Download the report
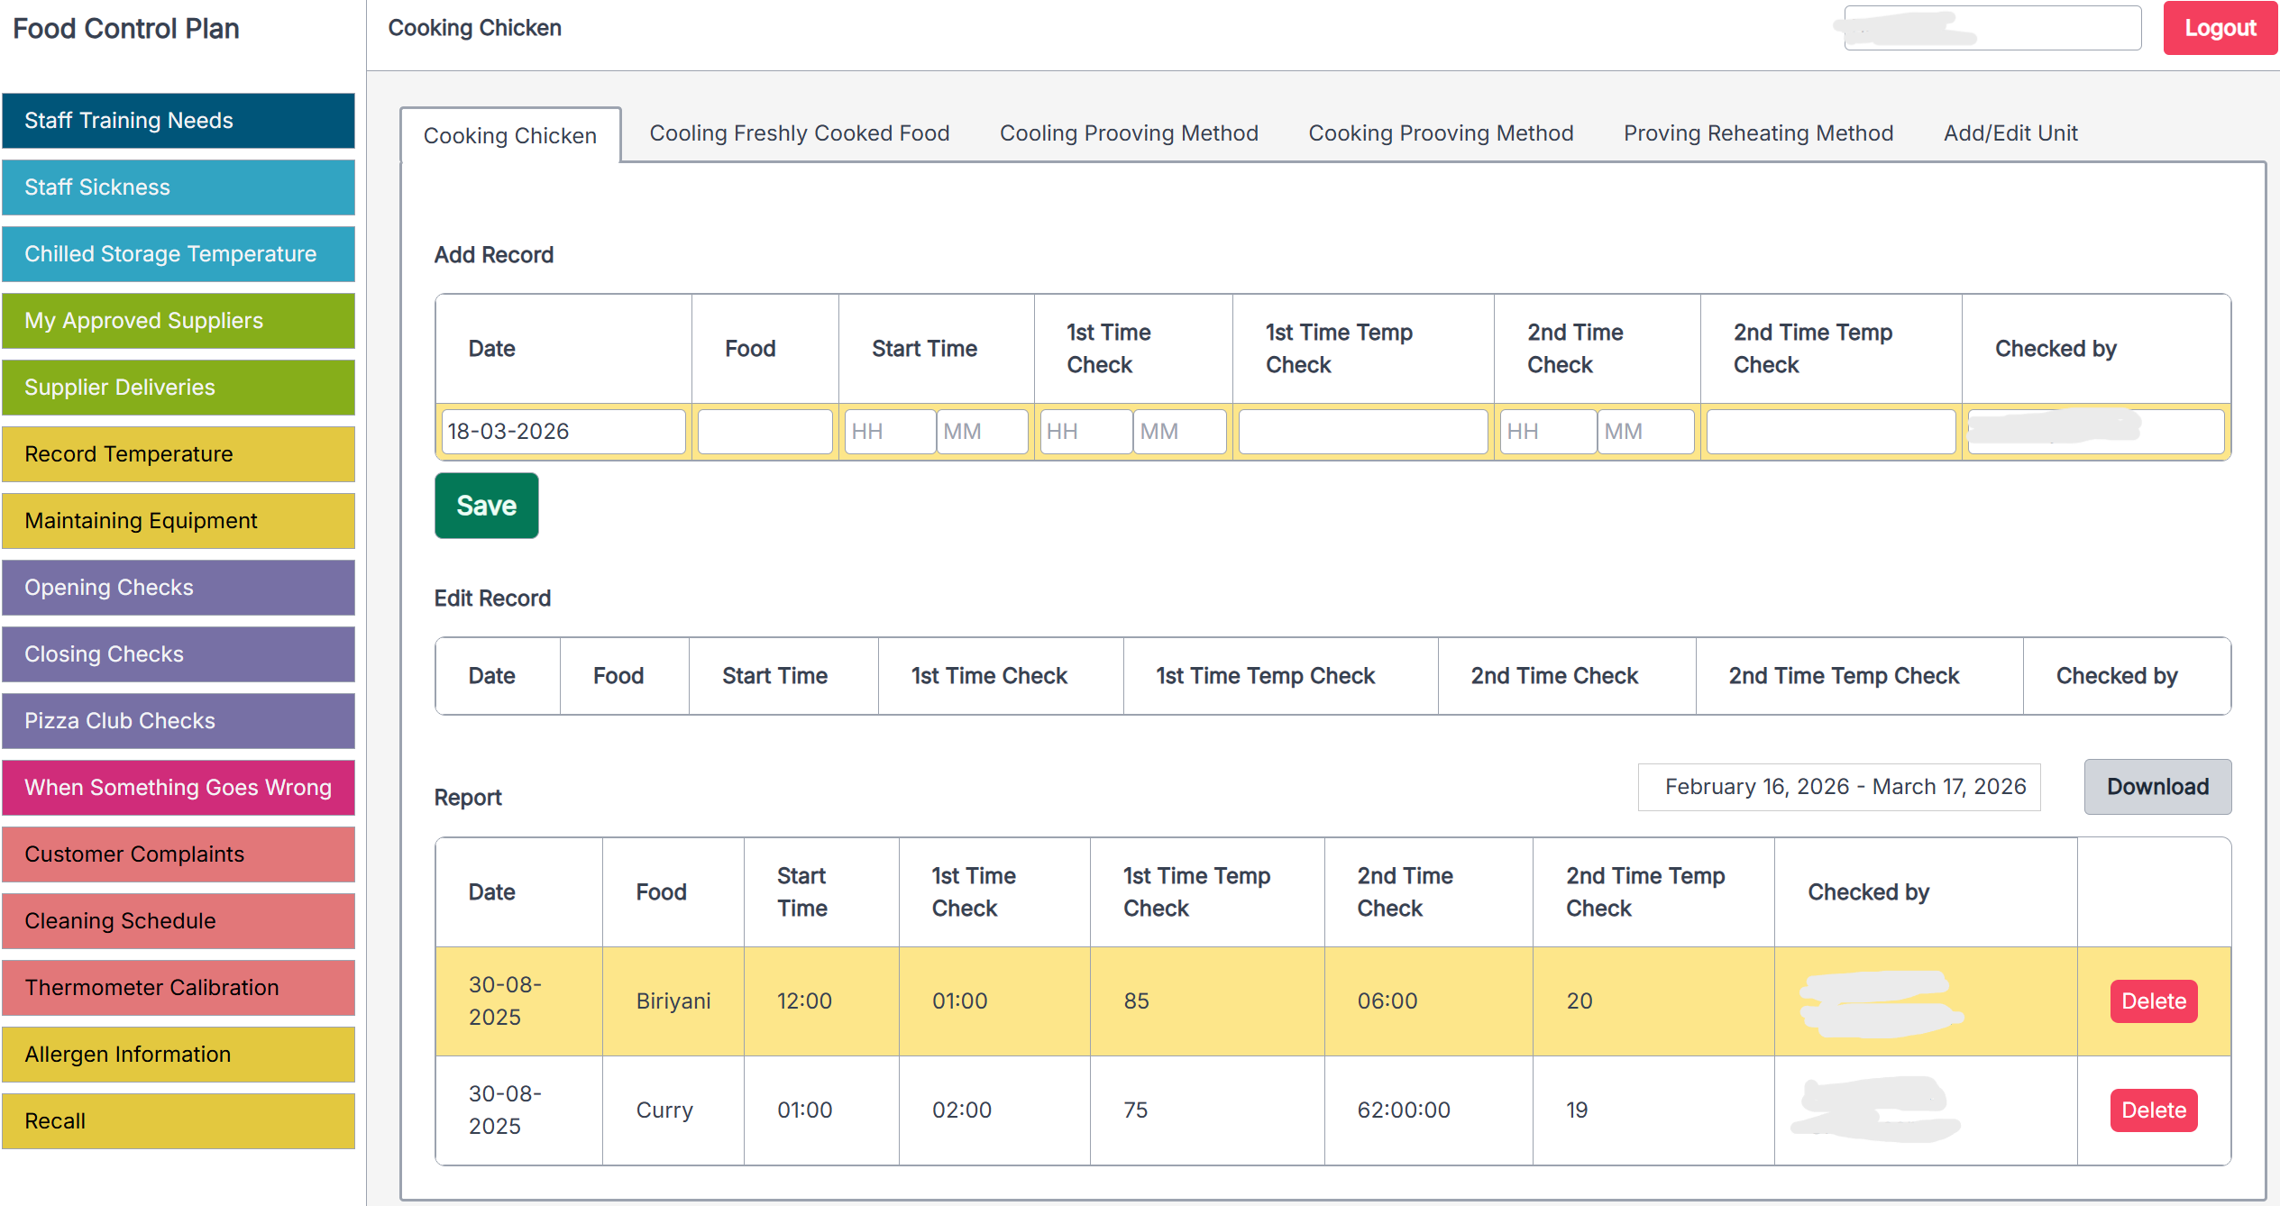 (2156, 786)
